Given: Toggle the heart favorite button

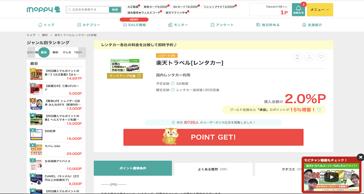Looking at the screenshot, I should 321,57.
